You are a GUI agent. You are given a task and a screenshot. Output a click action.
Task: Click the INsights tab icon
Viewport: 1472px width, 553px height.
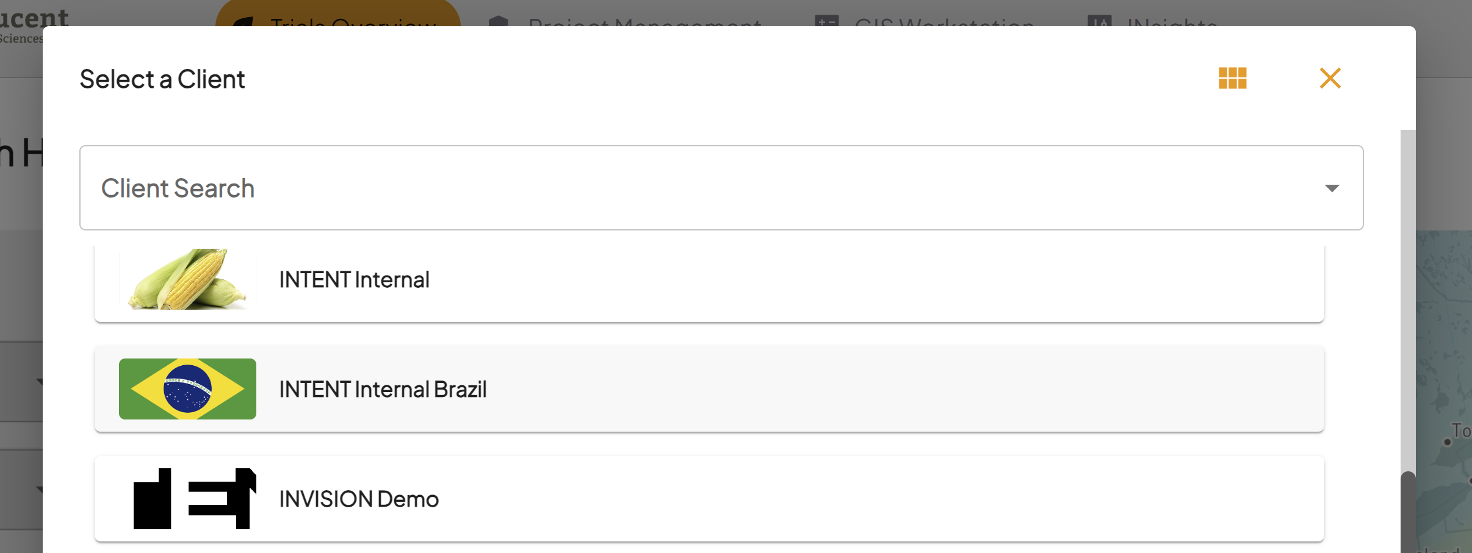[x=1099, y=21]
